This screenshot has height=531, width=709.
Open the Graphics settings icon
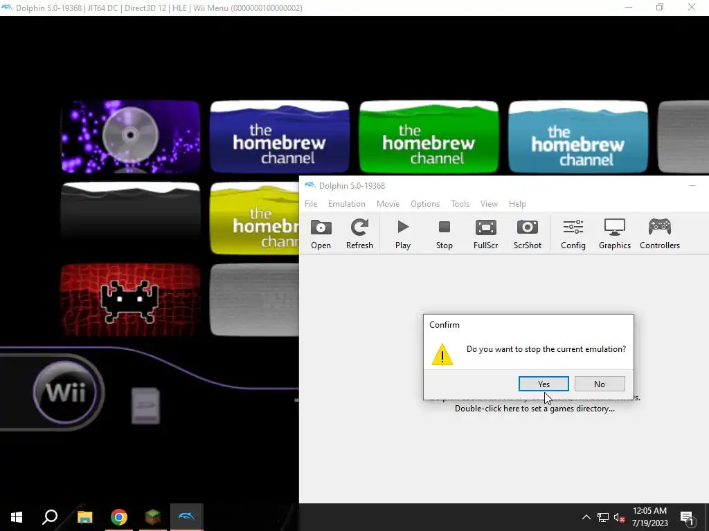tap(615, 234)
